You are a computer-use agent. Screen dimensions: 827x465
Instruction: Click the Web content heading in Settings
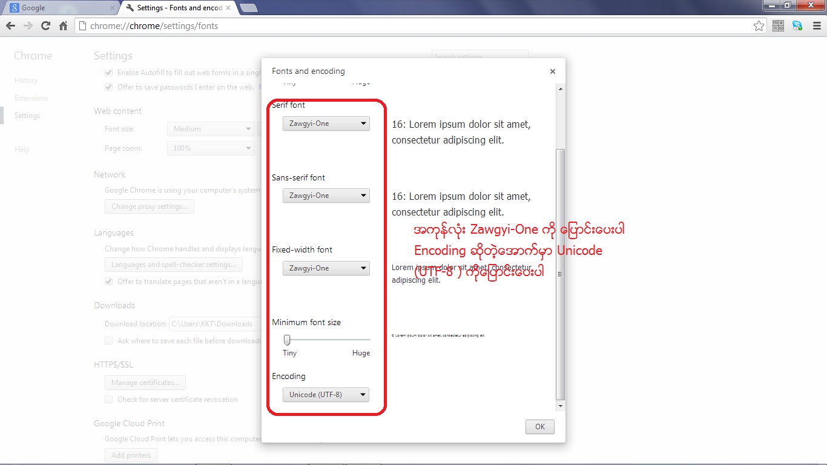pos(117,111)
